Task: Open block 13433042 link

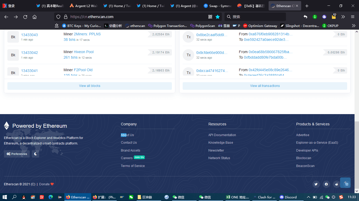Action: pos(29,53)
